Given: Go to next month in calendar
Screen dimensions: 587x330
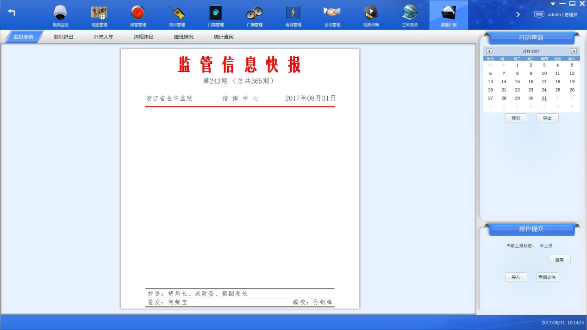Looking at the screenshot, I should point(574,51).
